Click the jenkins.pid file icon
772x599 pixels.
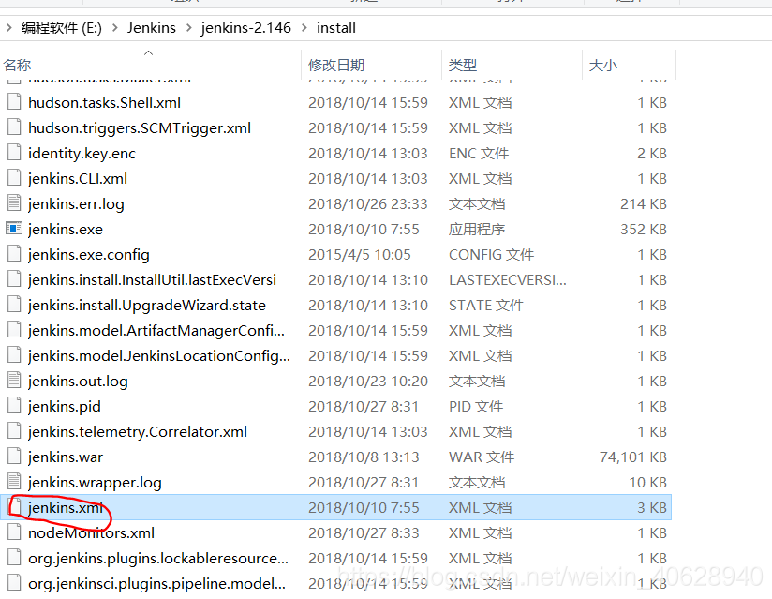click(14, 405)
